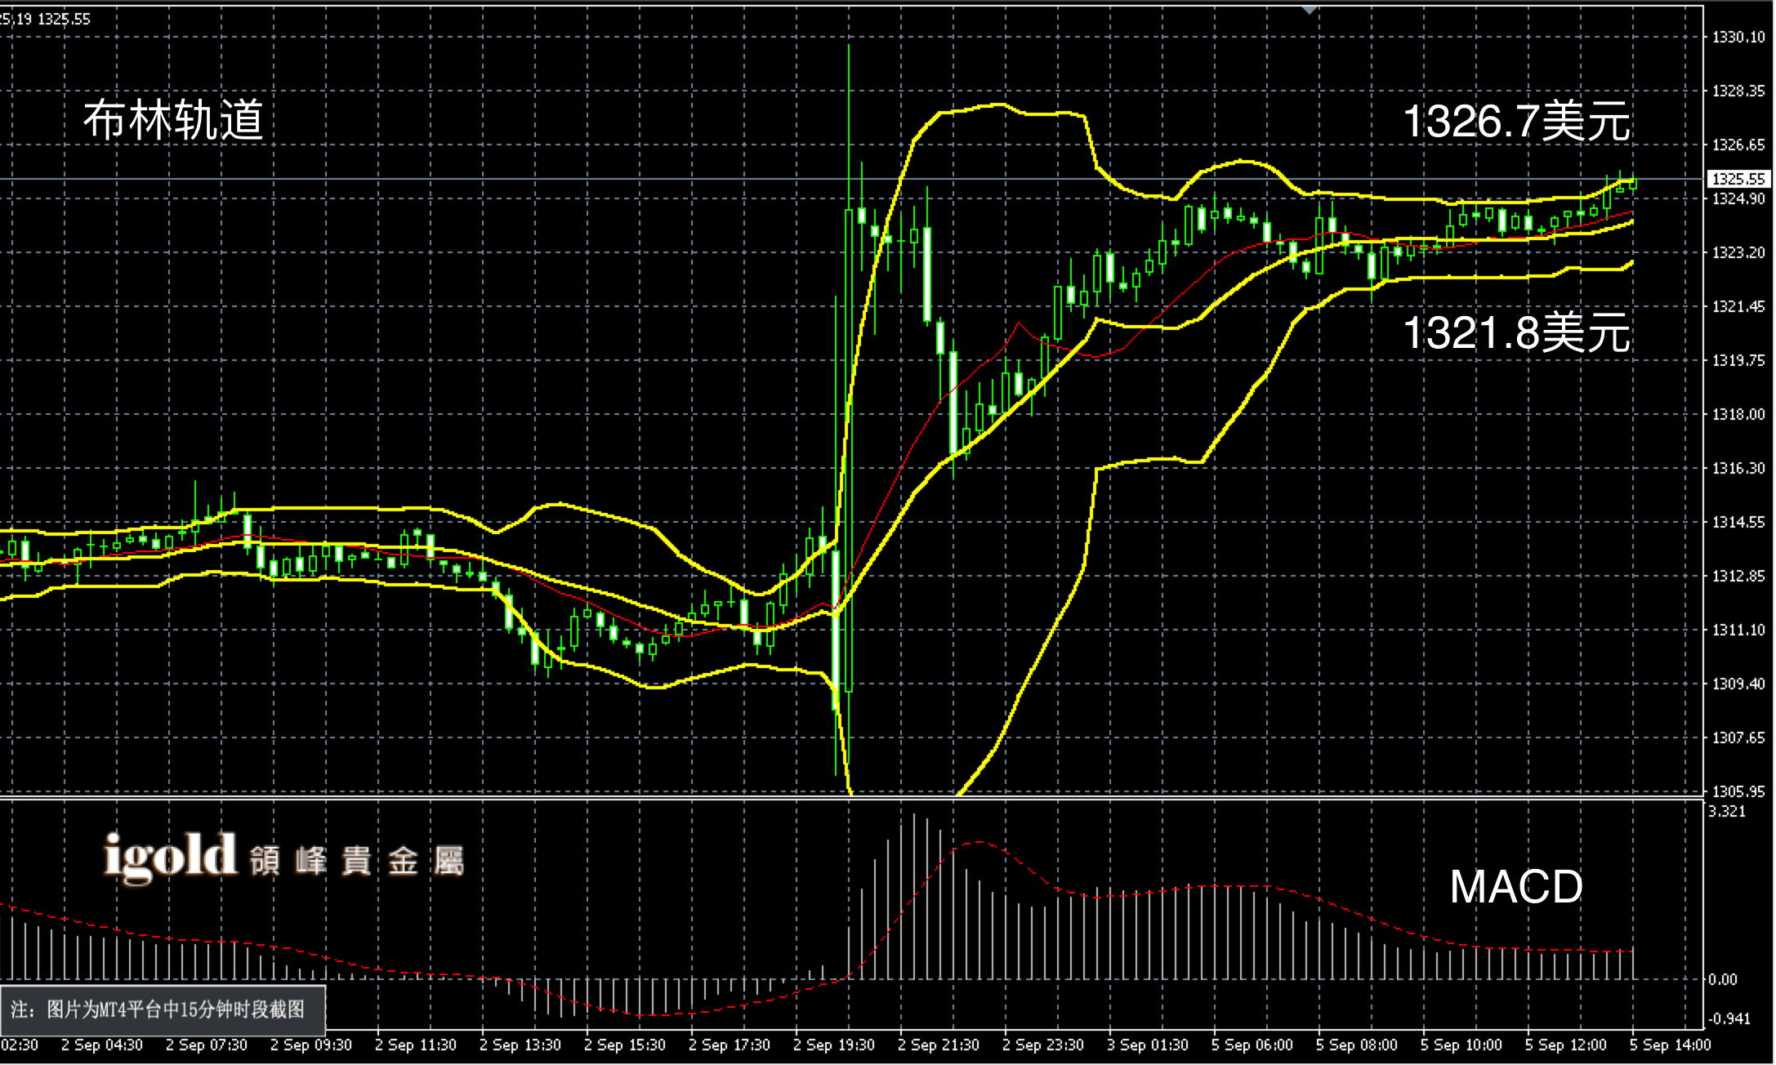
Task: Click the 5 Sep 14:00 time axis label
Action: (x=1670, y=1045)
